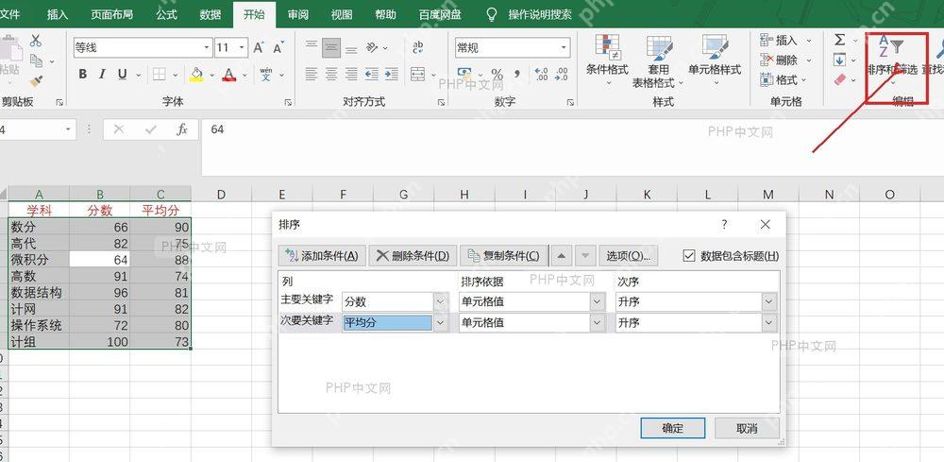Viewport: 944px width, 462px height.
Task: Open the 常规 number format dropdown
Action: [565, 47]
